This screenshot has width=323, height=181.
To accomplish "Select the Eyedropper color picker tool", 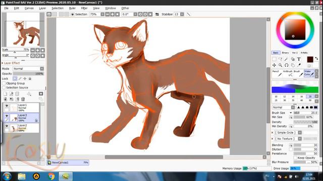I will [299, 65].
